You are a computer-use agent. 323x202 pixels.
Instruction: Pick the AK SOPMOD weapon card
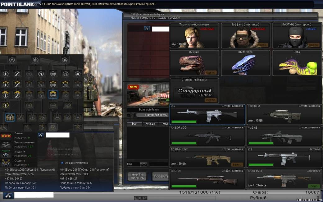click(207, 136)
